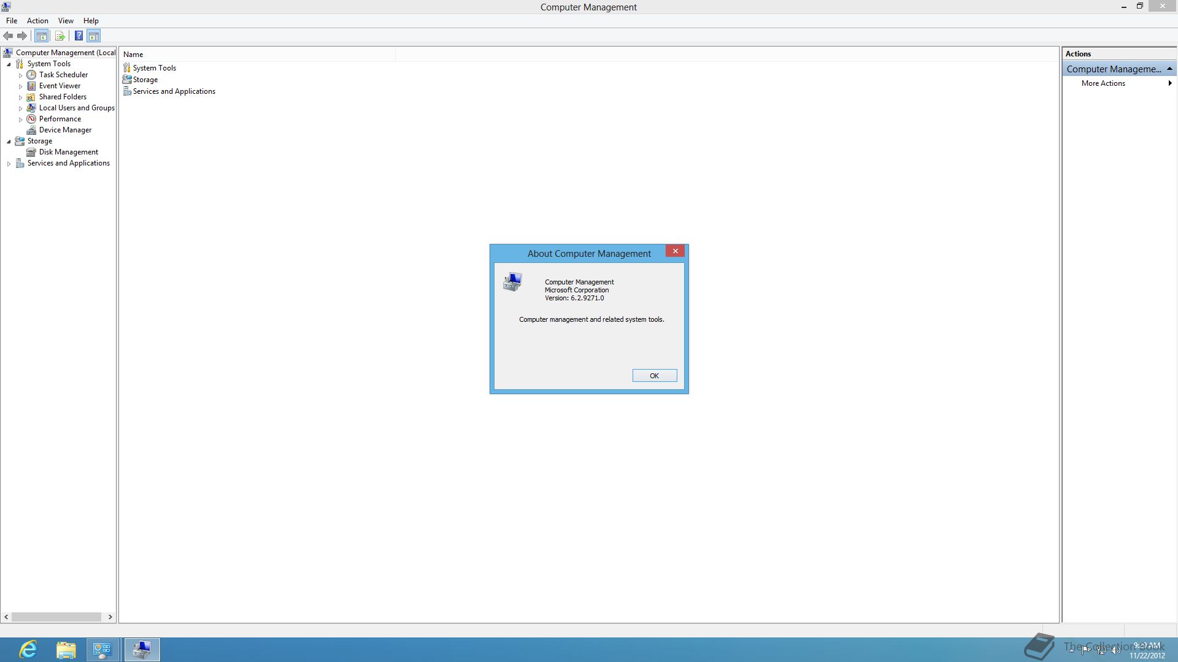1178x662 pixels.
Task: Collapse the Storage tree node
Action: click(x=9, y=142)
